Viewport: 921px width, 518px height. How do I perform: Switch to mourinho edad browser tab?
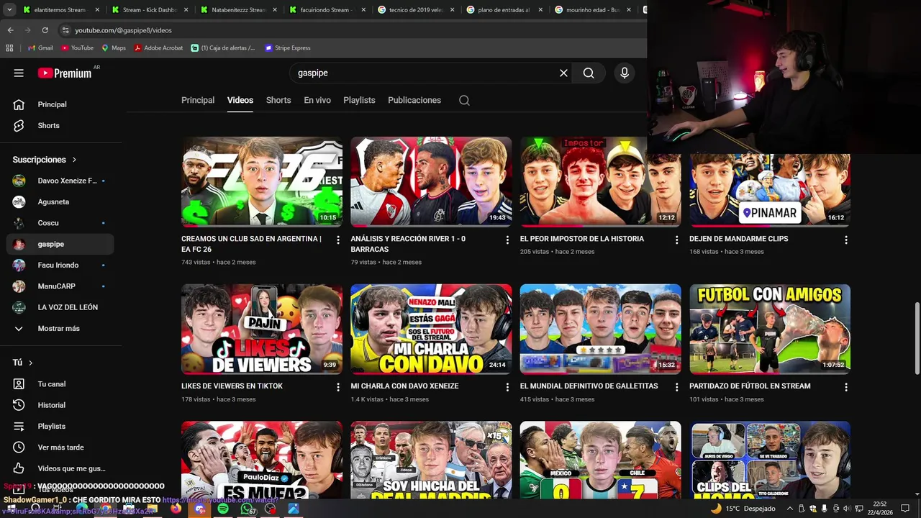(593, 10)
